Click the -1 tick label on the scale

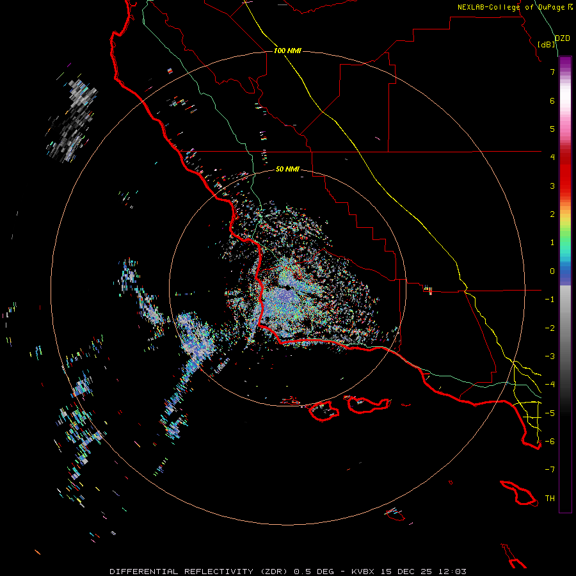pos(550,300)
